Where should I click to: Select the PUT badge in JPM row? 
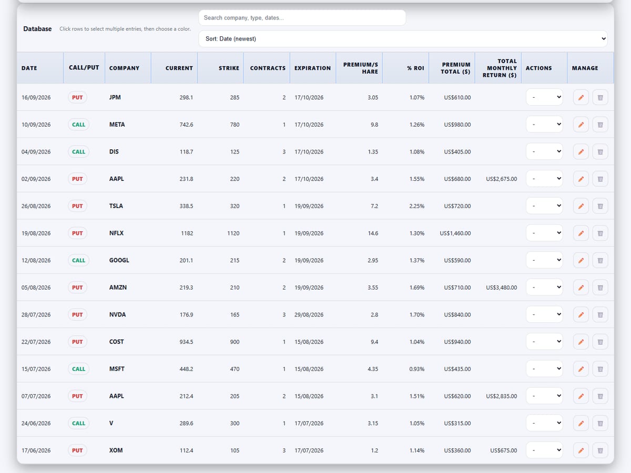coord(77,97)
